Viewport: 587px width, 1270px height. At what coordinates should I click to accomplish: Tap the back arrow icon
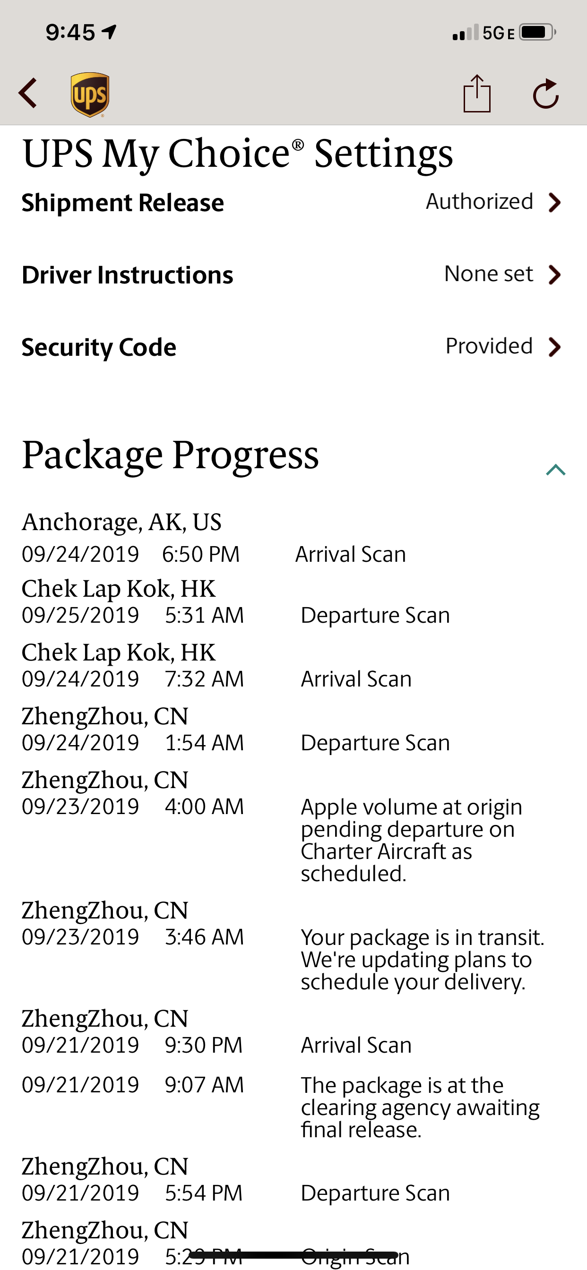pyautogui.click(x=27, y=93)
